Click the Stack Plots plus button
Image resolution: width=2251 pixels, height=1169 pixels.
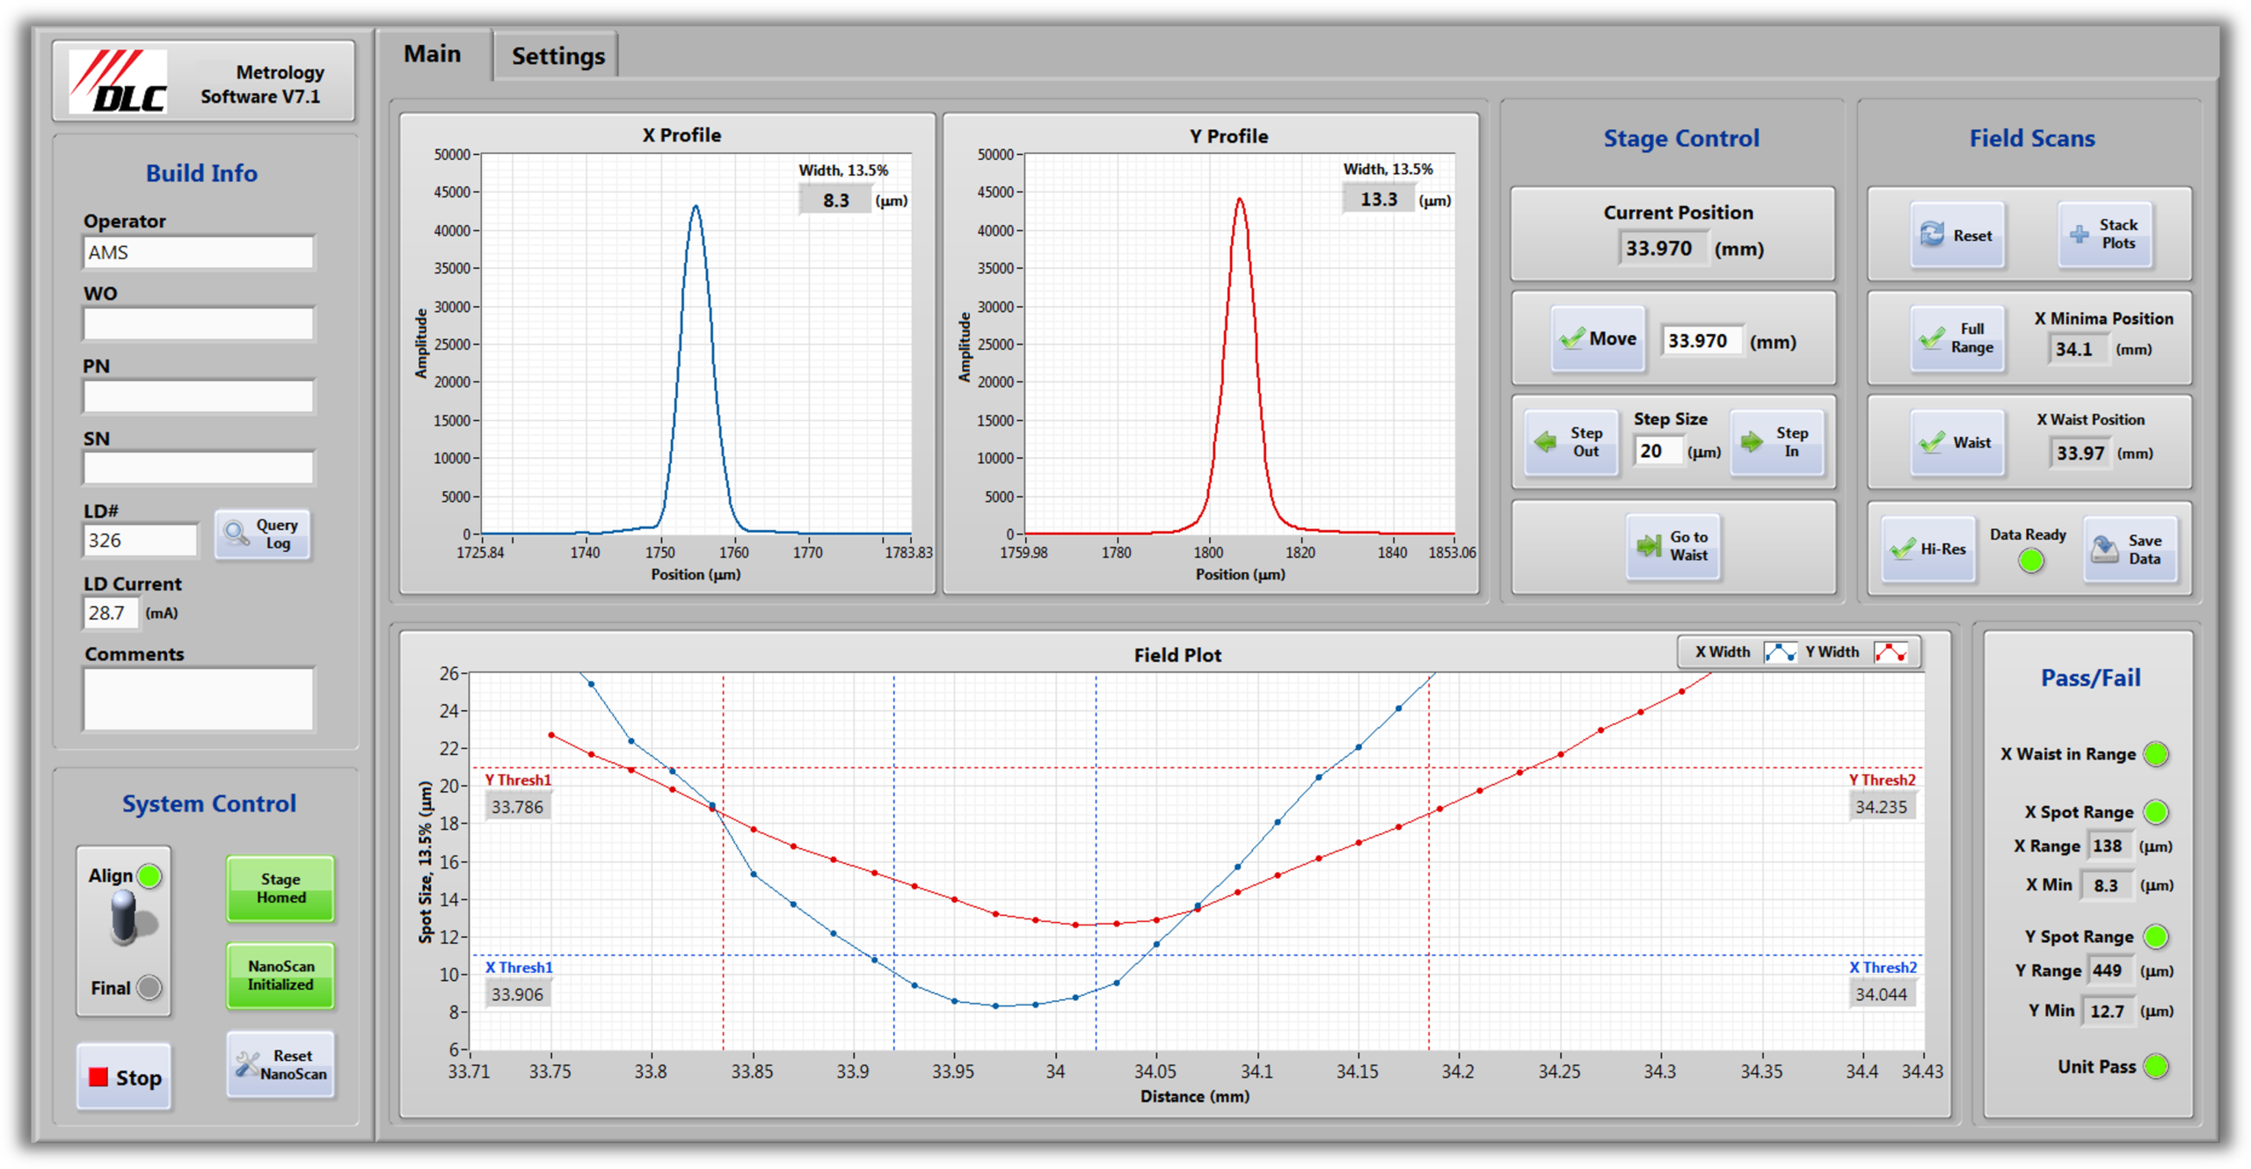point(2104,235)
